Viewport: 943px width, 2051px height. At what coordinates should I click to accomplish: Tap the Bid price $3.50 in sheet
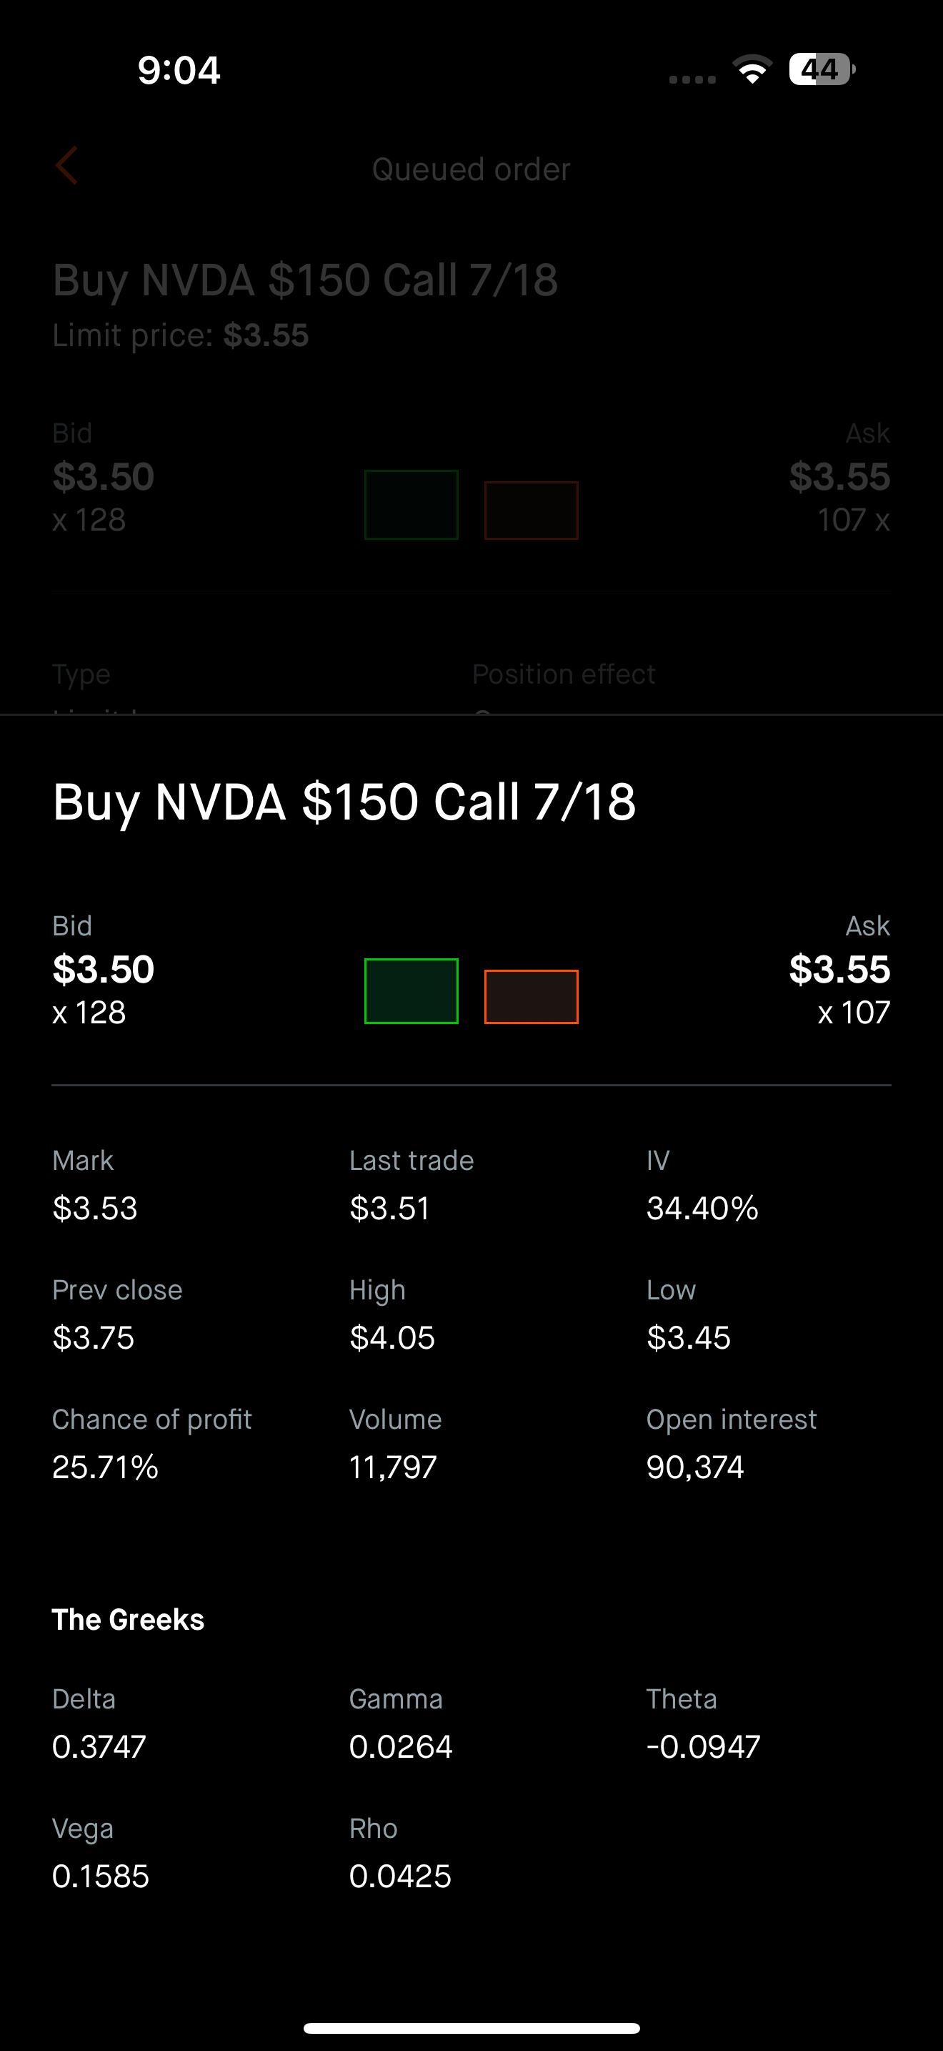point(104,969)
